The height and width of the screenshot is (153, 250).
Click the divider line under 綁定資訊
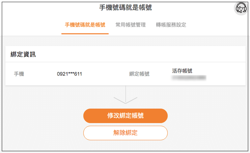[x=126, y=62]
